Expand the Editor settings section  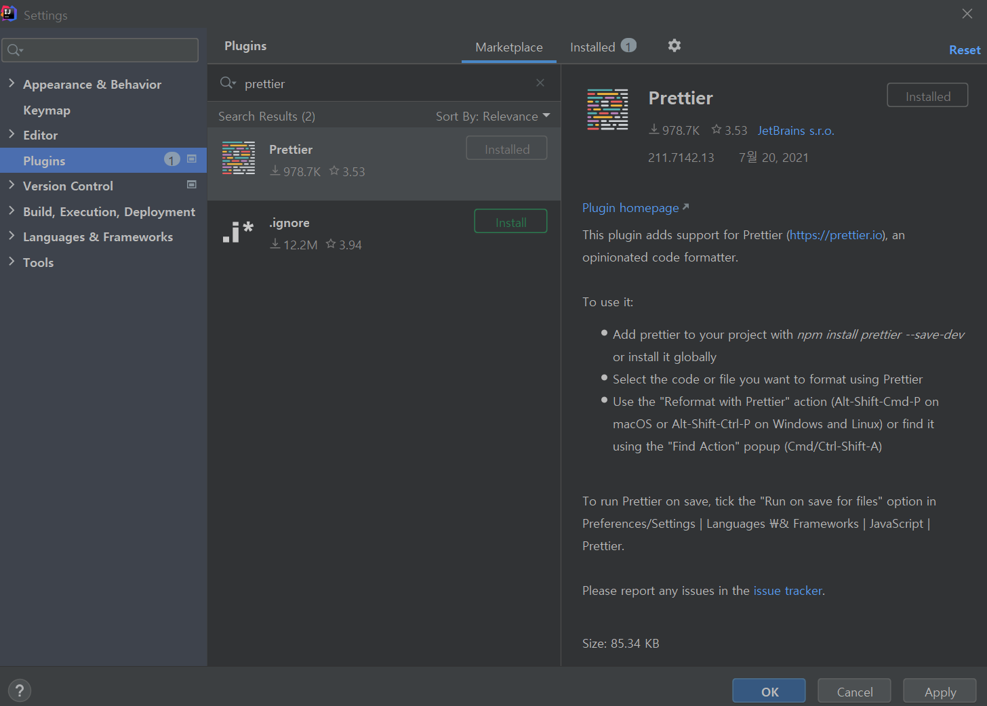pyautogui.click(x=12, y=134)
